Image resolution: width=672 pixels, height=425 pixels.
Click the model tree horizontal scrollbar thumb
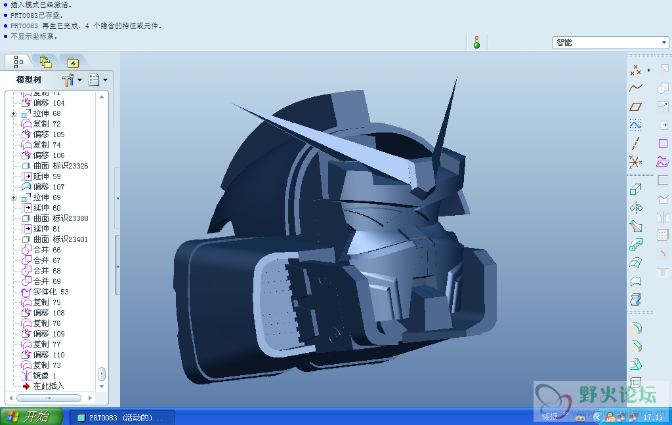[x=49, y=398]
